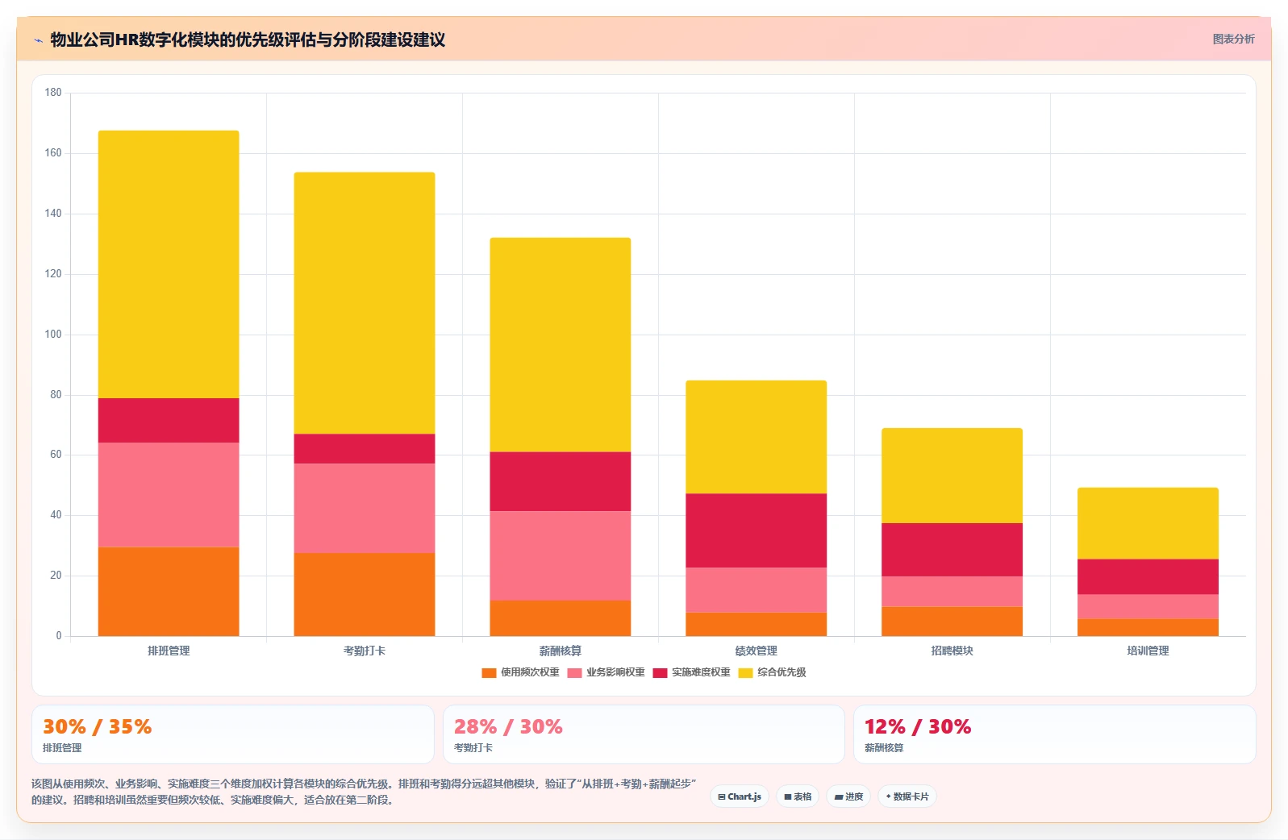1288x840 pixels.
Task: Click the crimson segment of the 绩效管理 bar
Action: [x=757, y=530]
